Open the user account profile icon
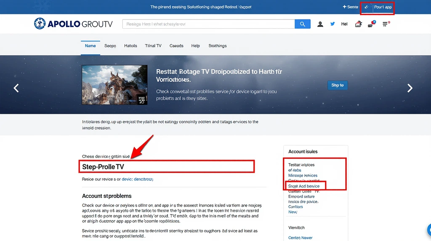This screenshot has width=431, height=241. point(320,24)
